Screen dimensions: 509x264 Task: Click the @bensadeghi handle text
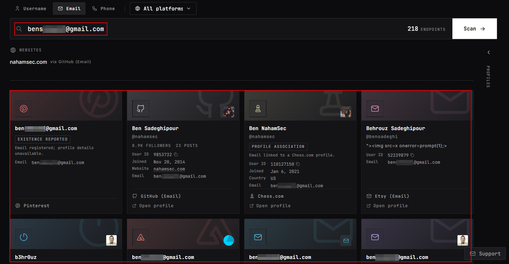[382, 136]
